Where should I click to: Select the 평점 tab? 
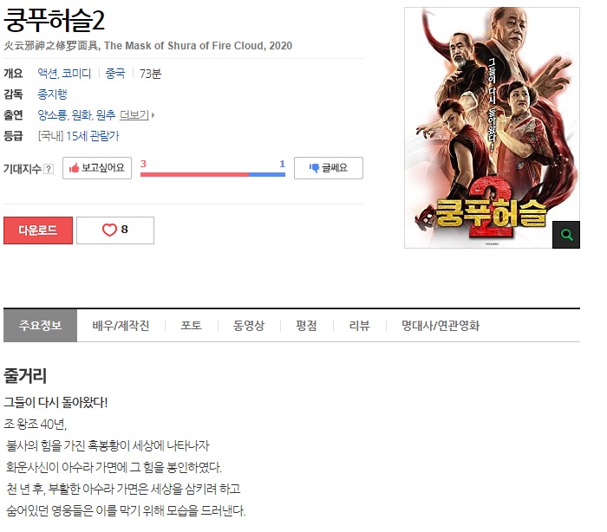pos(306,326)
